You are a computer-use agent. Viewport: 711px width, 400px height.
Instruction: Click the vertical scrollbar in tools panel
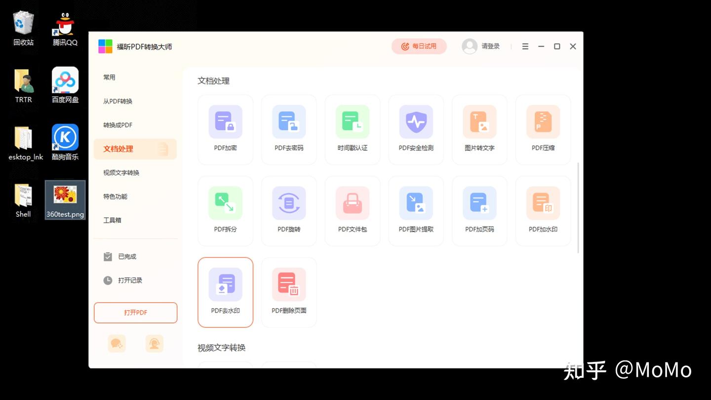pyautogui.click(x=578, y=207)
